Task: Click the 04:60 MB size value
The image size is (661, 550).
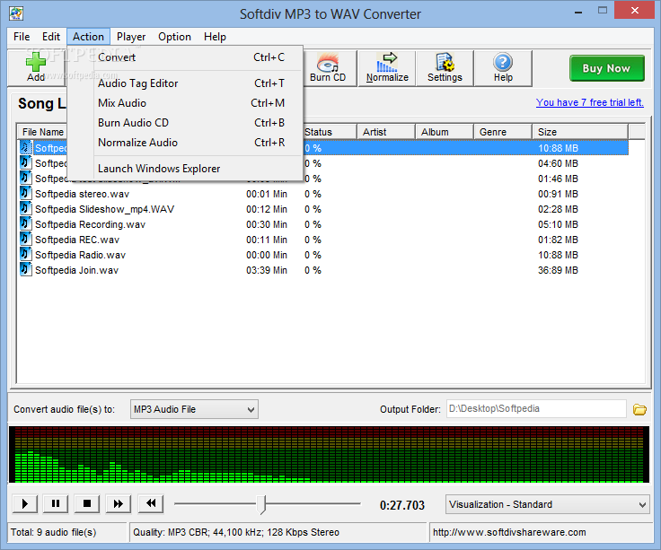Action: [x=558, y=163]
